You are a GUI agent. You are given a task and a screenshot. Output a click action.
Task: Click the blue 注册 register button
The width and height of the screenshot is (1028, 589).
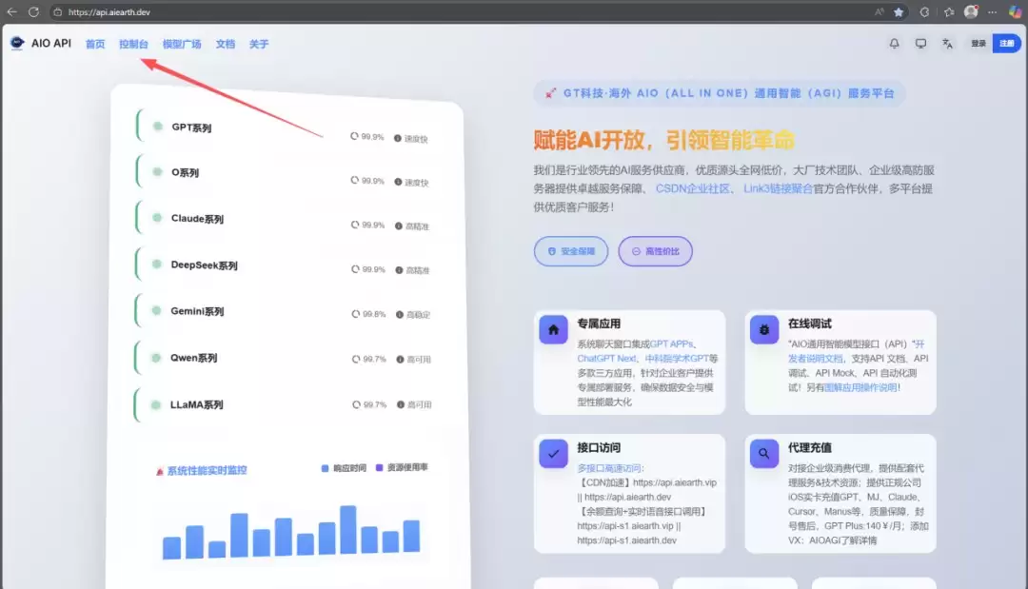pos(1007,43)
